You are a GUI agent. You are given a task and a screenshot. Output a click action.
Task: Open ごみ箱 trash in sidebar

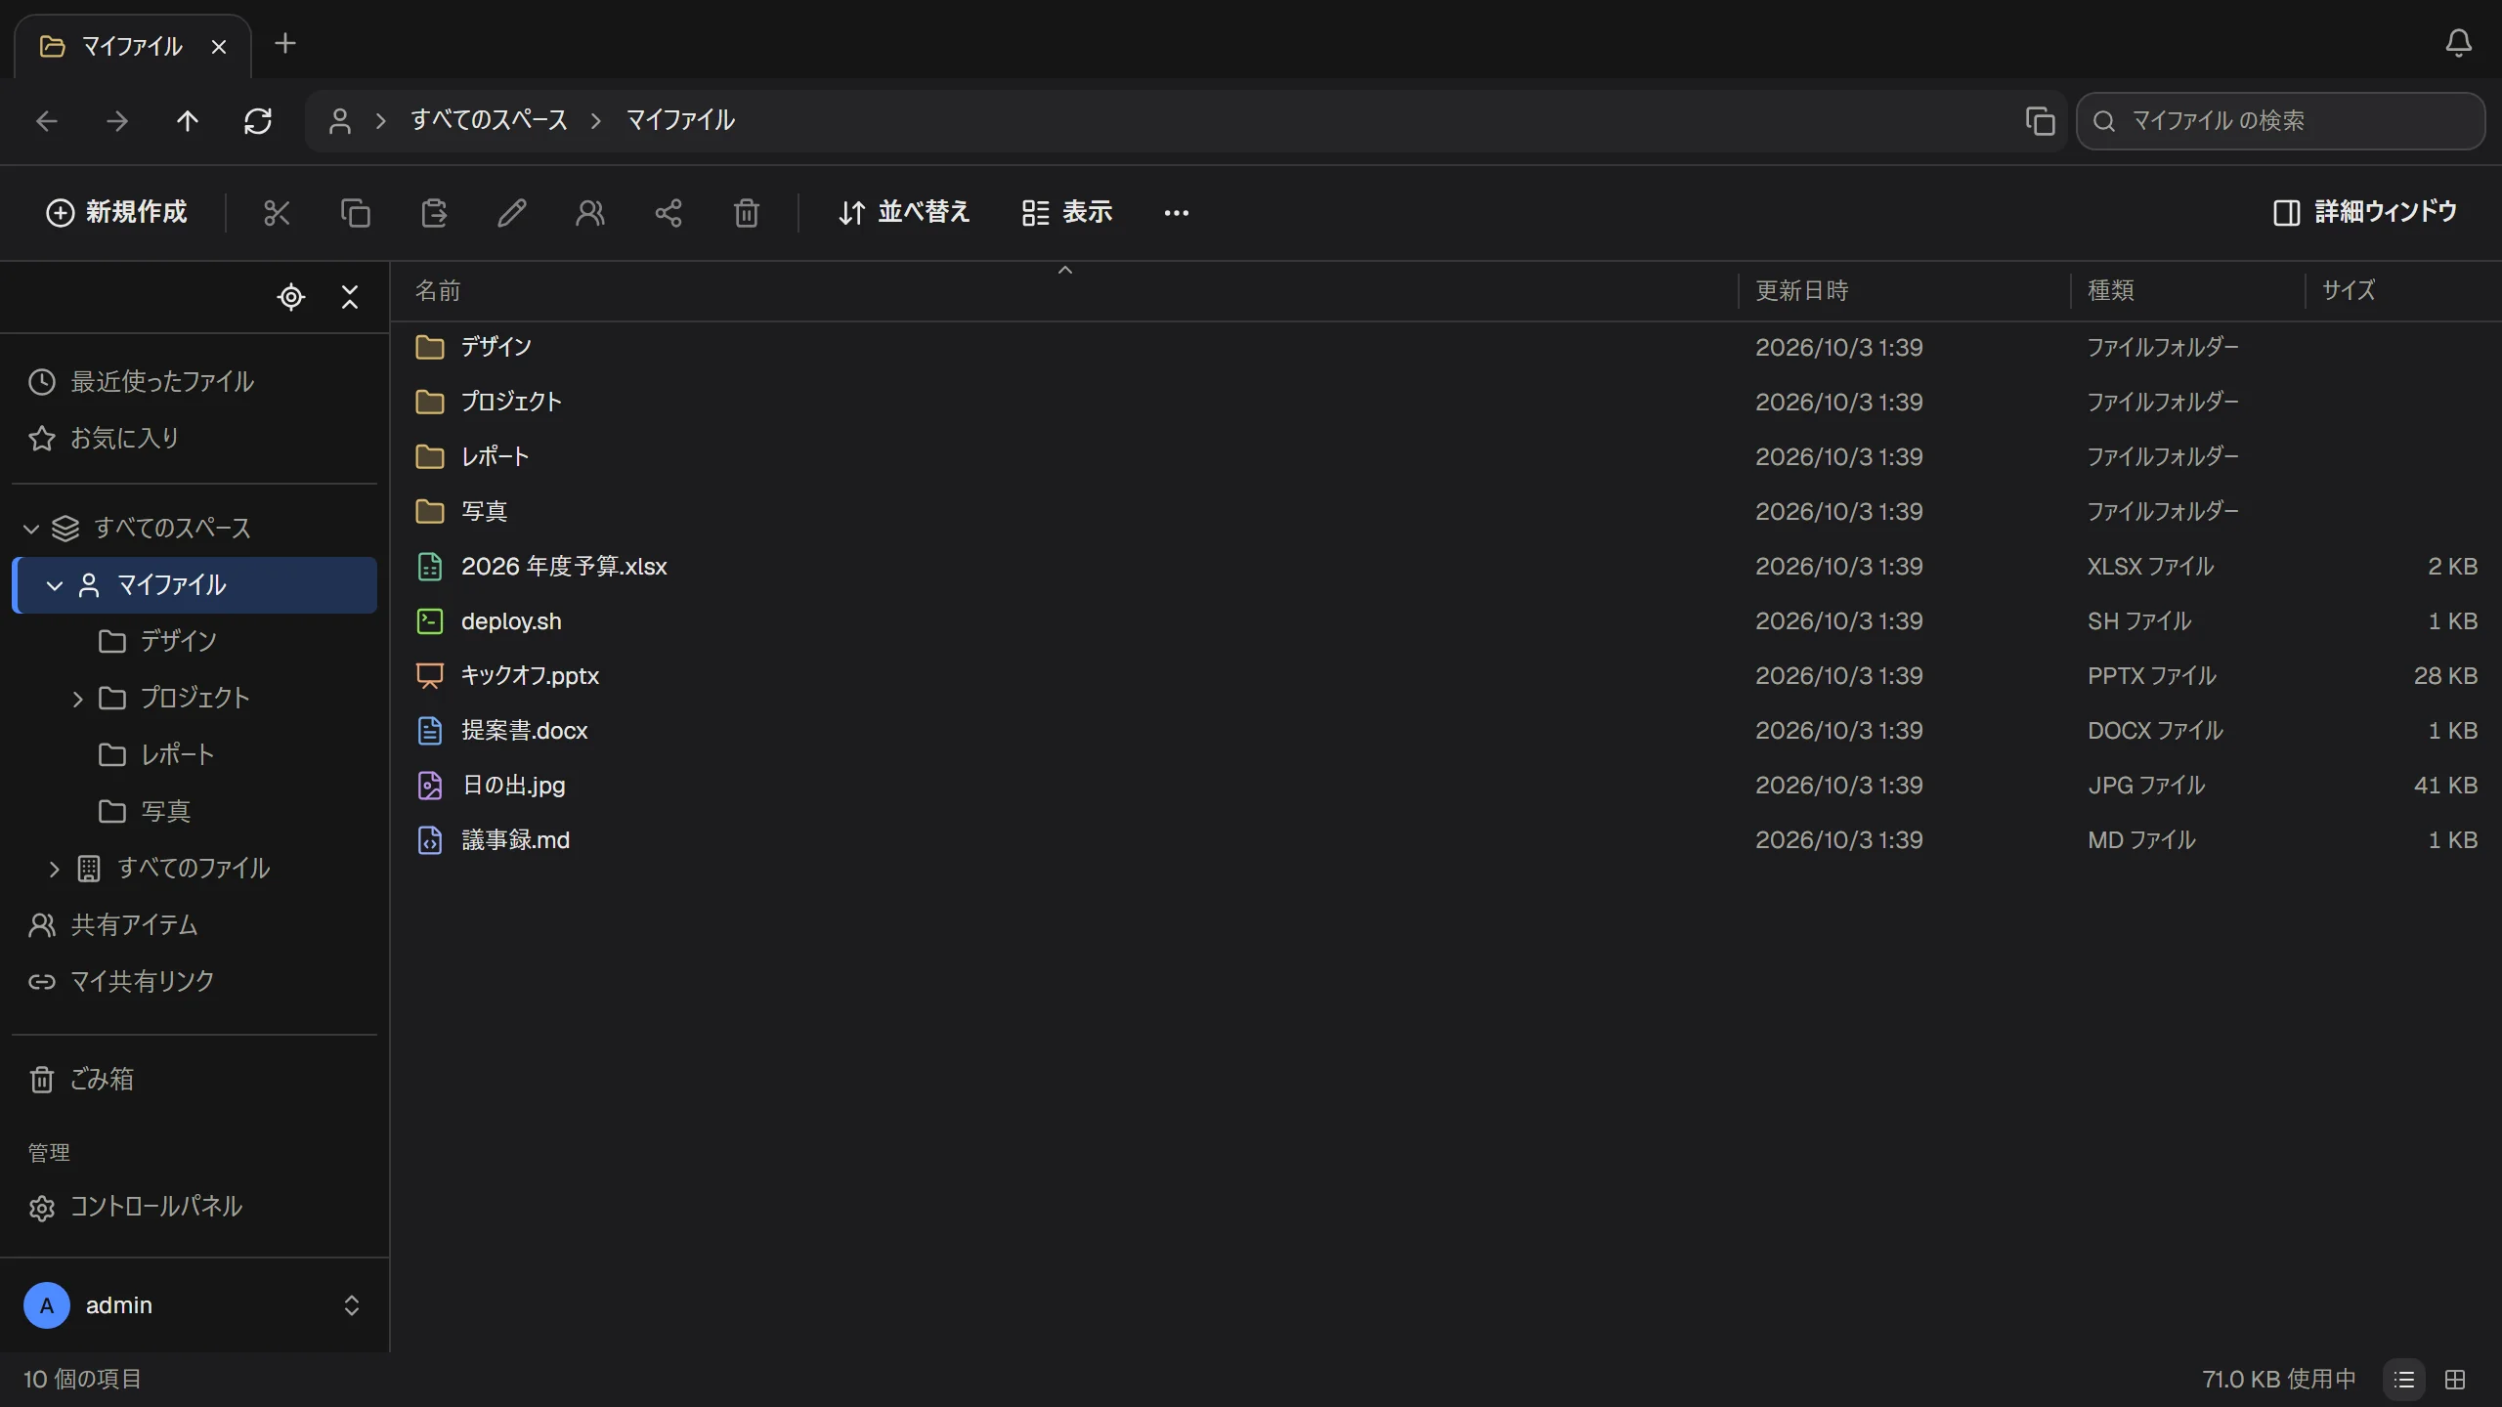194,1080
